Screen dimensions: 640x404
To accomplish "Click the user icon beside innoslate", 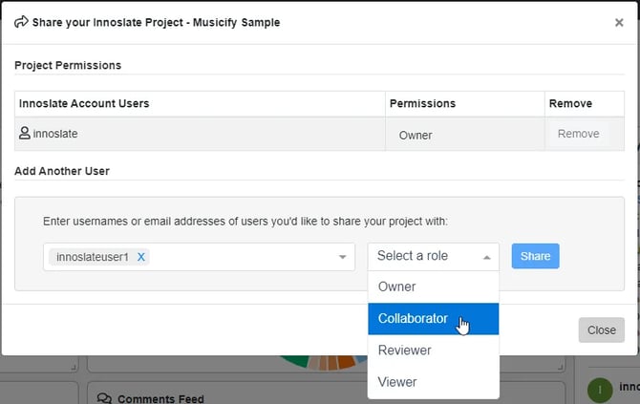I will coord(25,133).
